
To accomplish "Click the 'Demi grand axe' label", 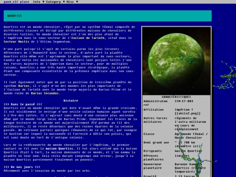I will click(x=156, y=142).
